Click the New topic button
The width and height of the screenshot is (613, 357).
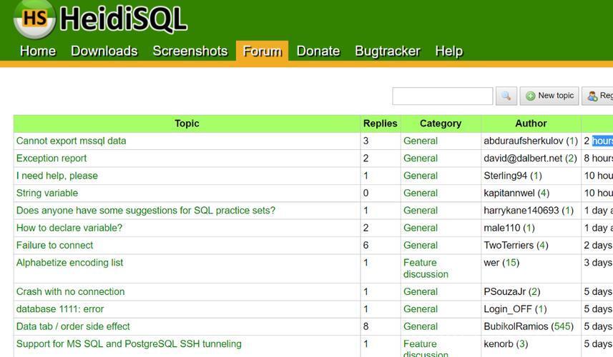549,96
